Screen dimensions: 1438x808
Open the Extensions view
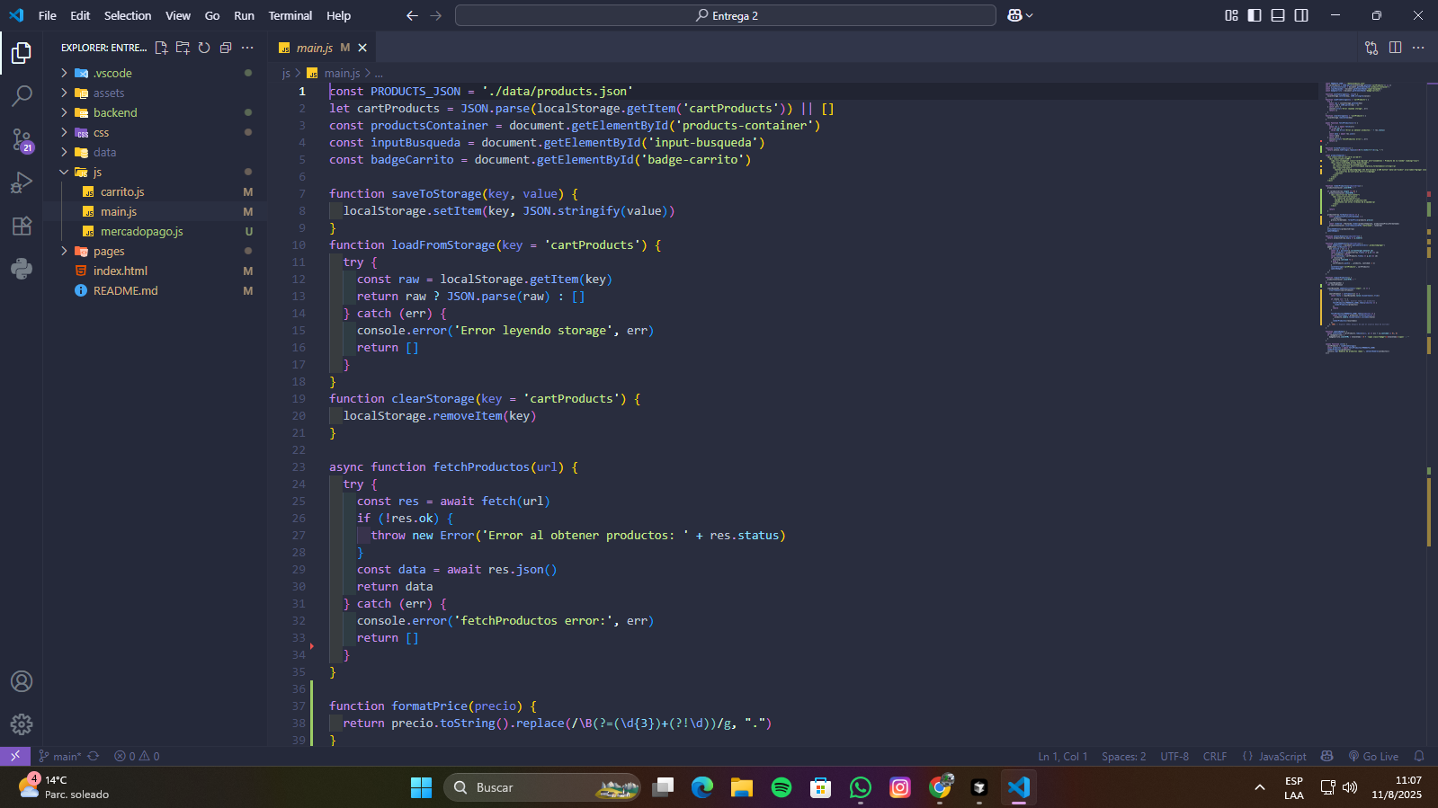(x=22, y=226)
